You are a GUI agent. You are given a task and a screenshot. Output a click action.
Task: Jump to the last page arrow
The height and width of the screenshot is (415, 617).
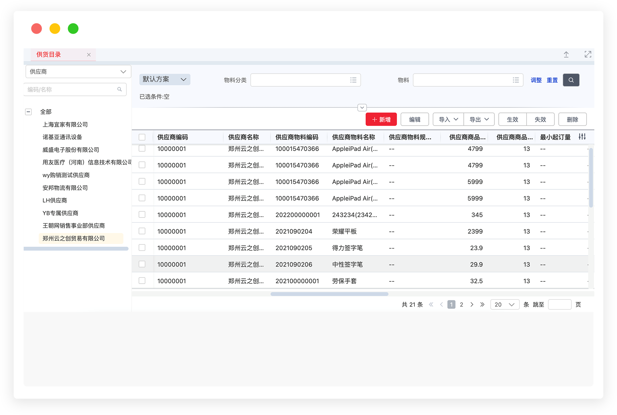point(482,304)
